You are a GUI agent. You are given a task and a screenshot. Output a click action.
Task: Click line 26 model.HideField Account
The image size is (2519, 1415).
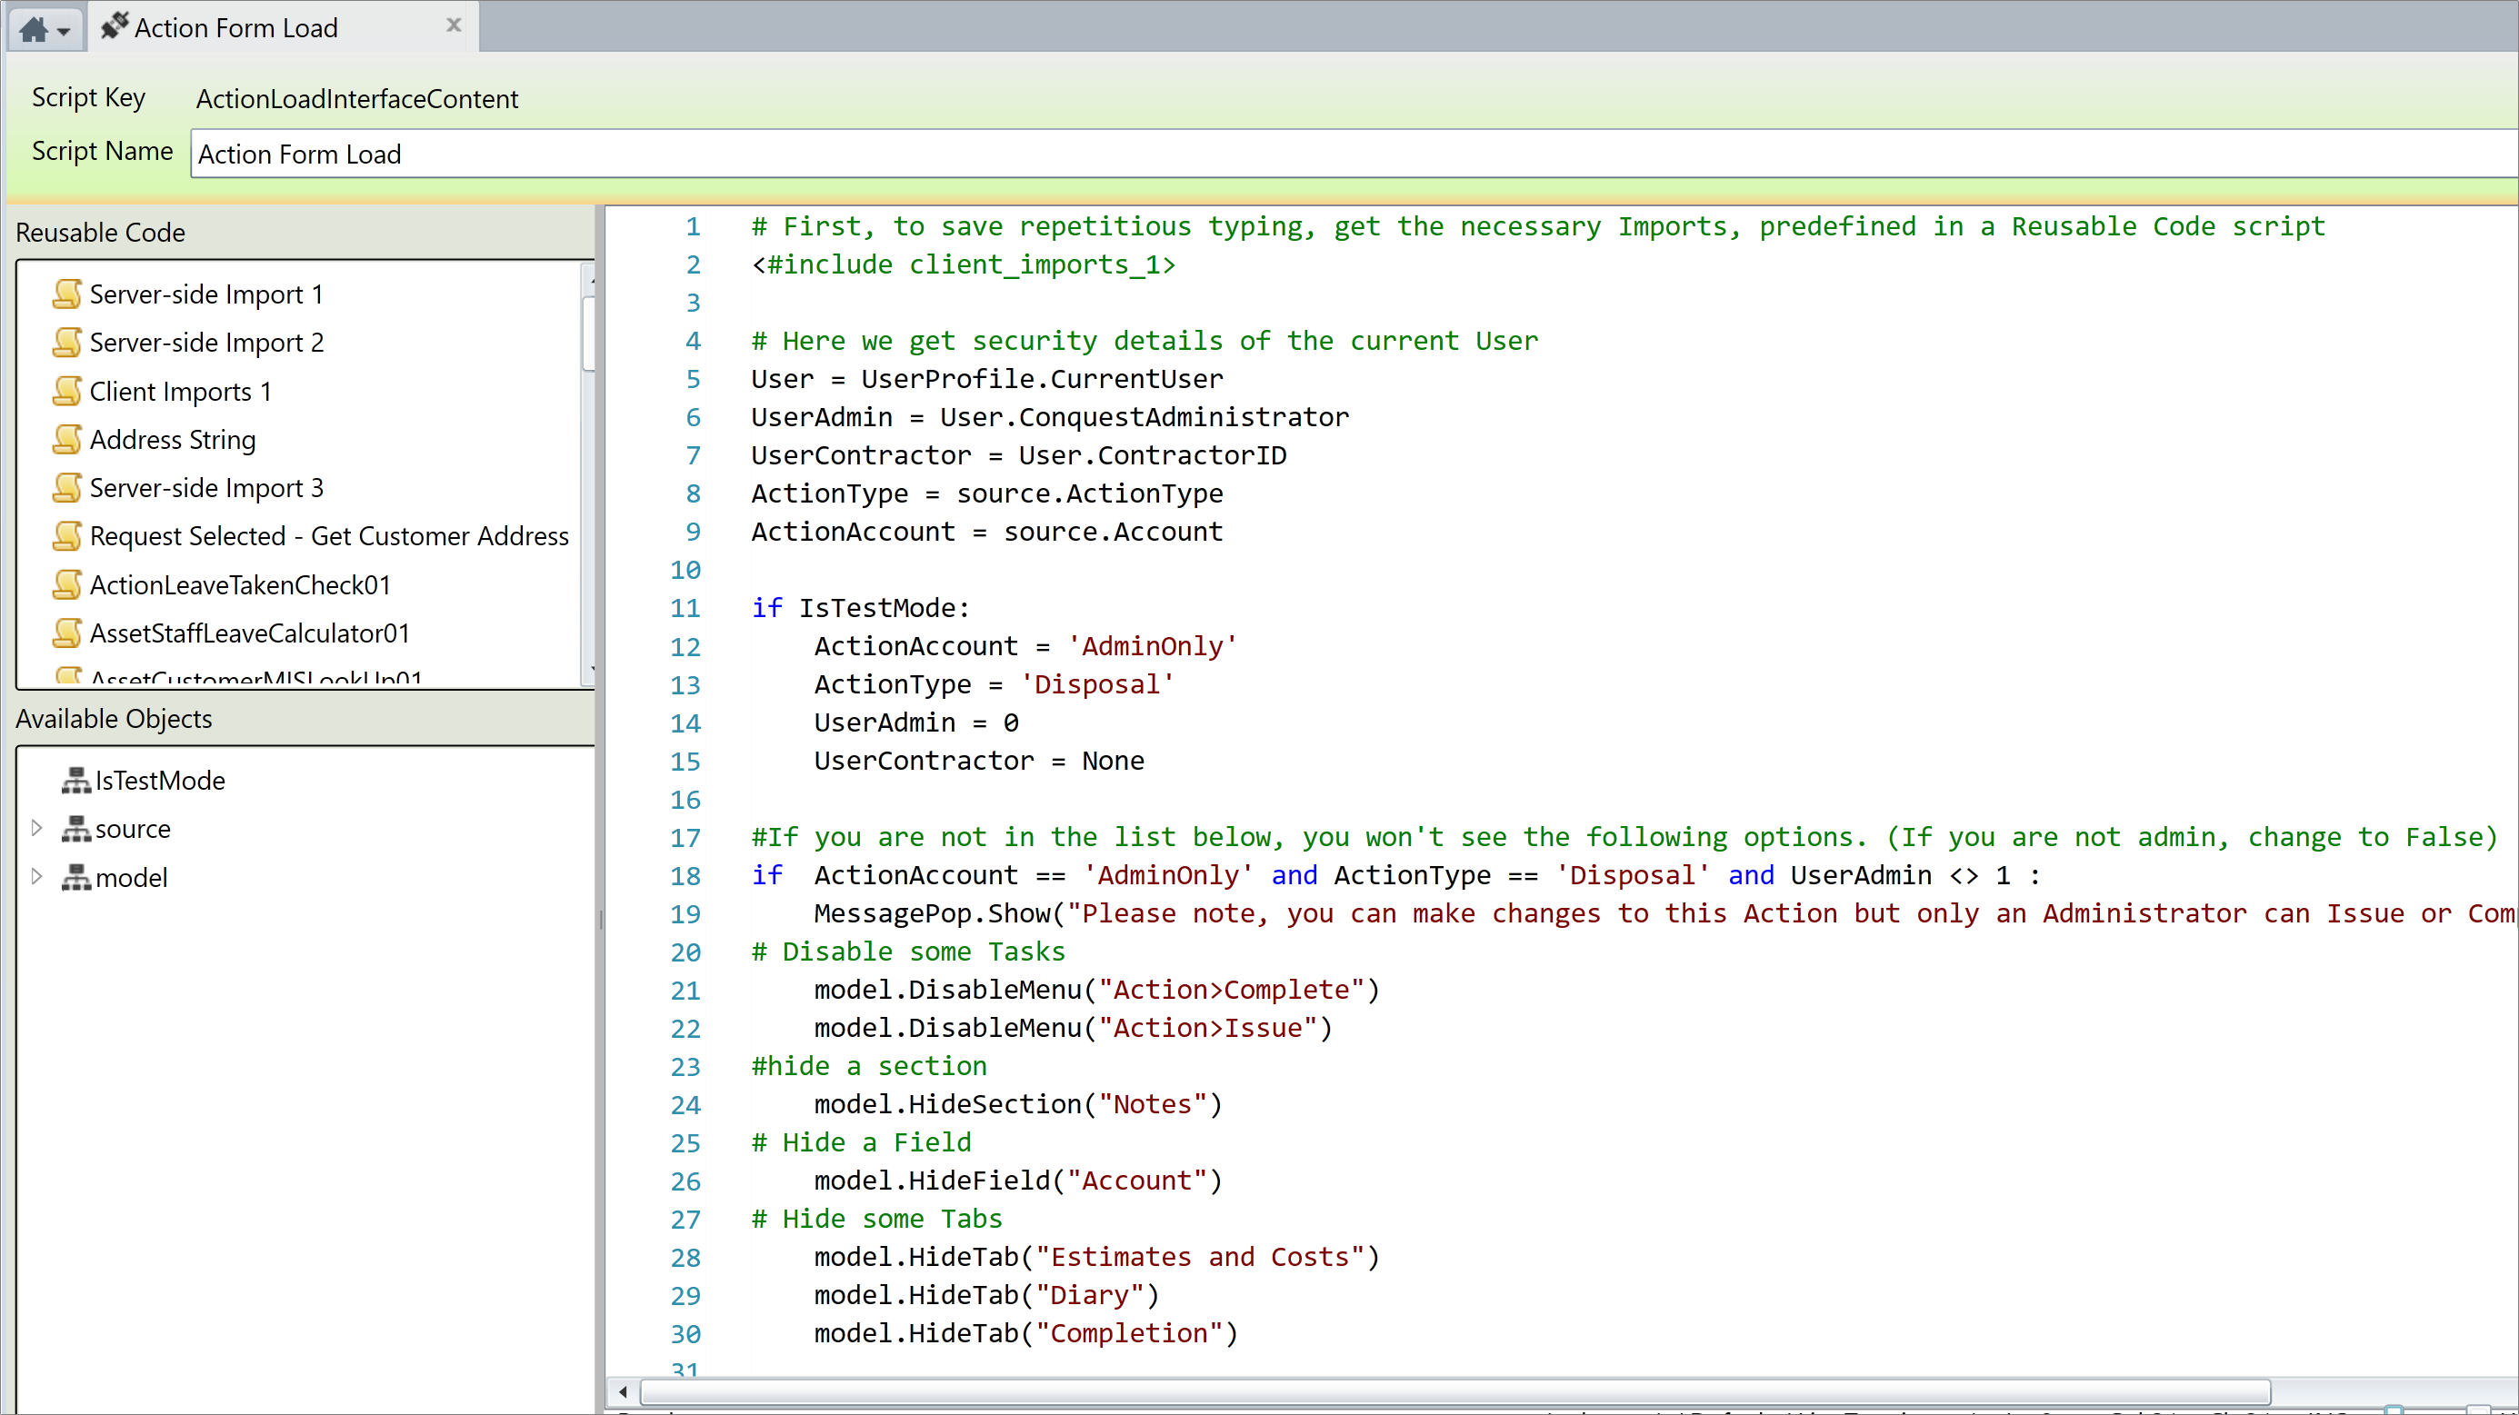click(1018, 1181)
